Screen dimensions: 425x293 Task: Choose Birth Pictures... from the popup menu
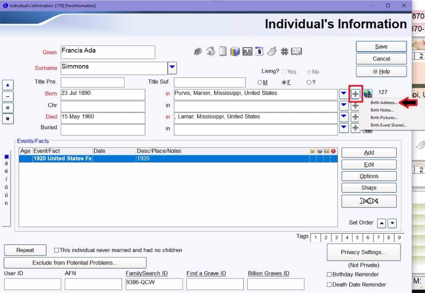(384, 118)
